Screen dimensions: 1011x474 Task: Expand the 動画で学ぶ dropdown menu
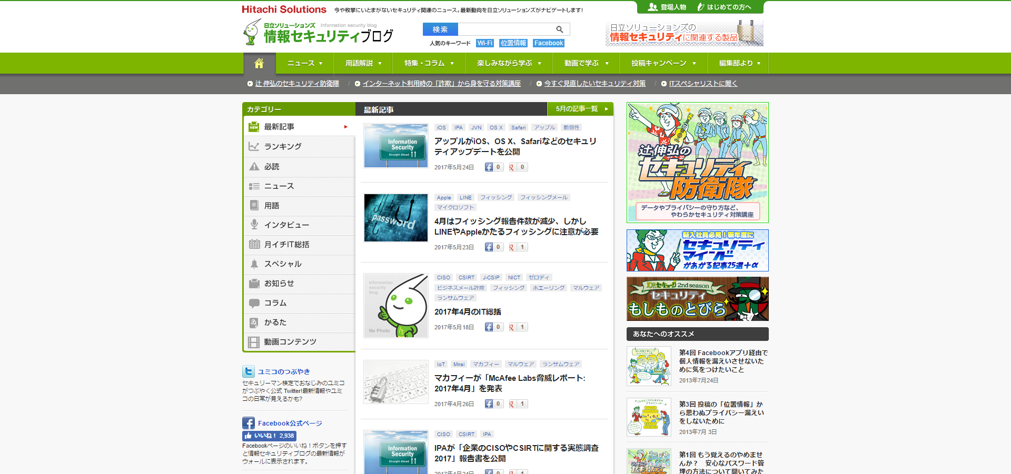pos(586,63)
